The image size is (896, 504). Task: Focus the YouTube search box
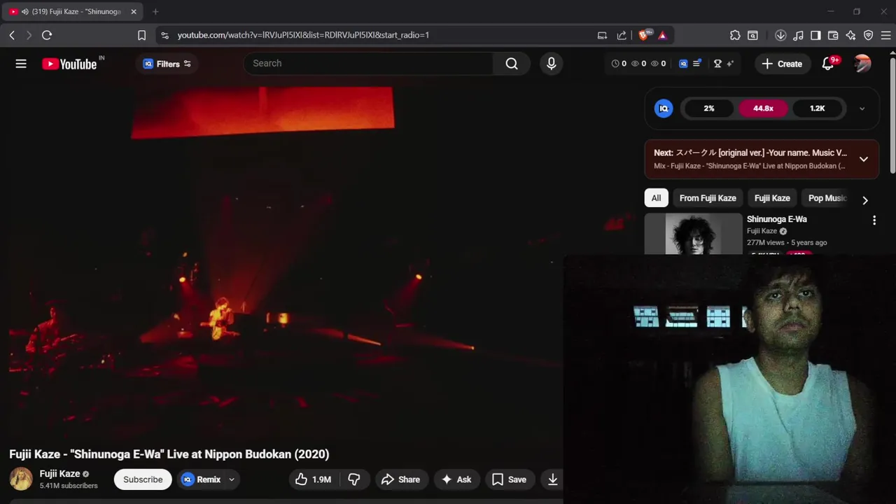pos(368,63)
